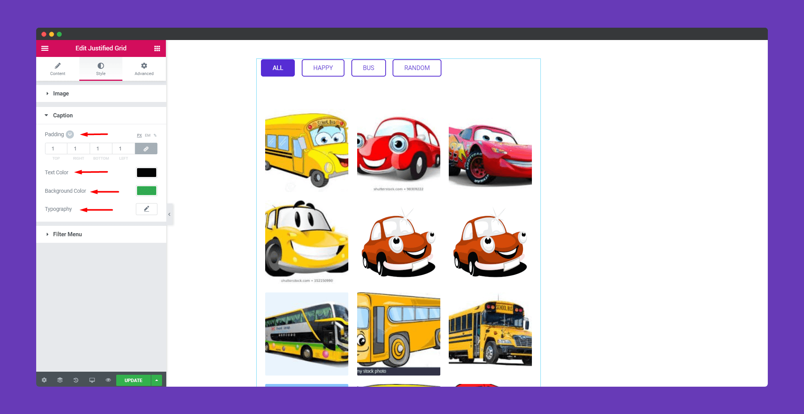Filter gallery by the BUS button
This screenshot has height=414, width=804.
pyautogui.click(x=369, y=68)
